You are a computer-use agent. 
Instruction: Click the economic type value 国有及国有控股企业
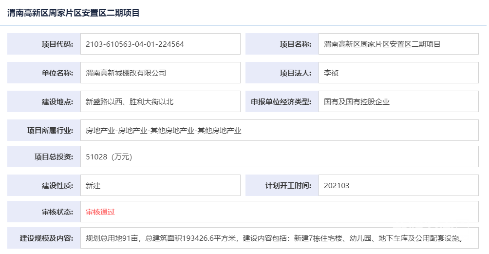click(357, 102)
